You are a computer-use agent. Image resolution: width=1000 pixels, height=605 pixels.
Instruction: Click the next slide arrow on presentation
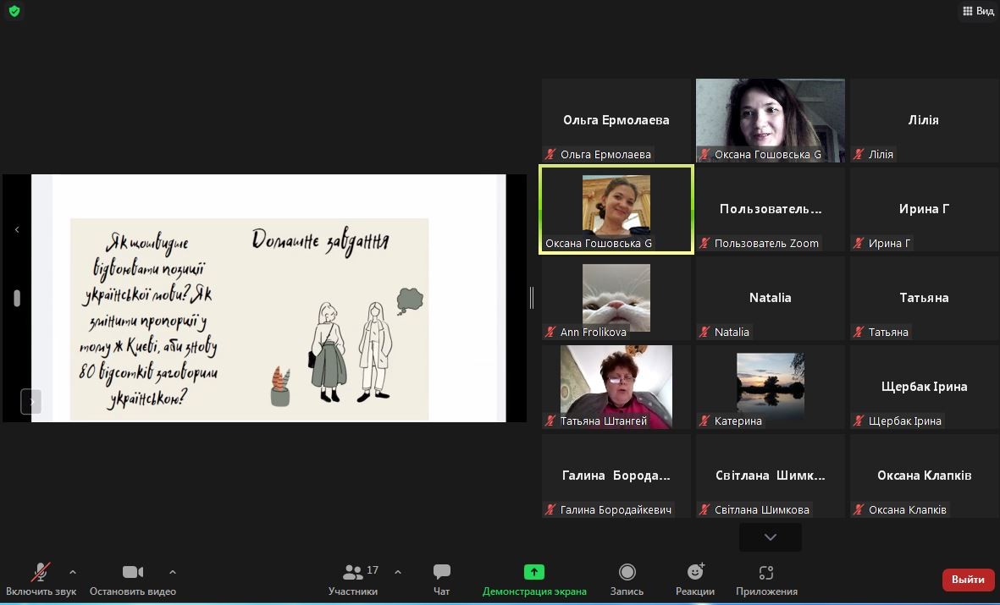point(31,400)
